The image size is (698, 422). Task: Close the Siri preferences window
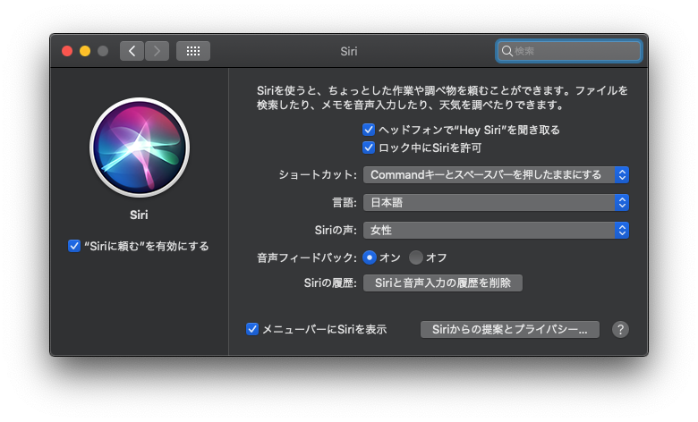click(67, 51)
